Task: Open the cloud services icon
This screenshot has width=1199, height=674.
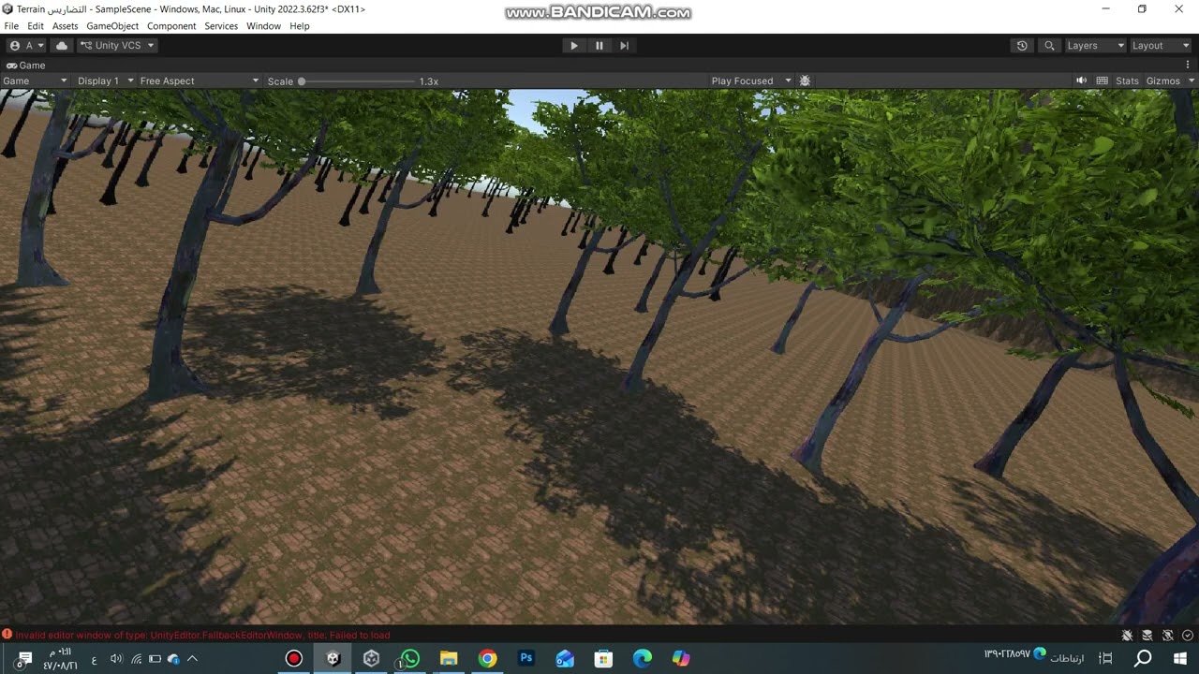Action: click(x=62, y=45)
